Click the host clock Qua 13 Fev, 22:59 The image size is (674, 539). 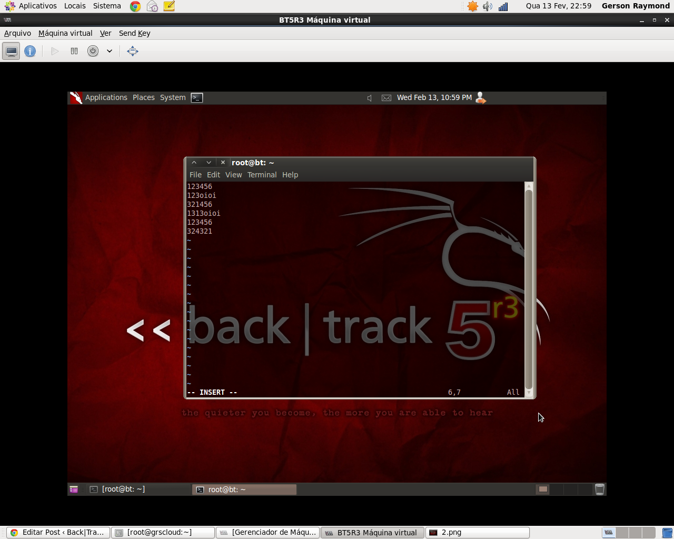(x=559, y=6)
